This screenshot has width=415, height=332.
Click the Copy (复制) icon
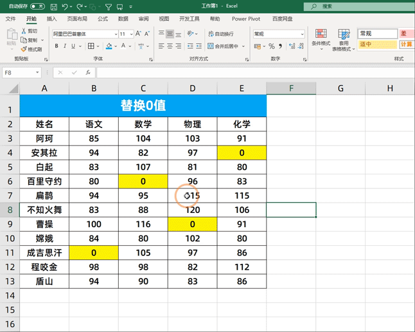tap(24, 40)
